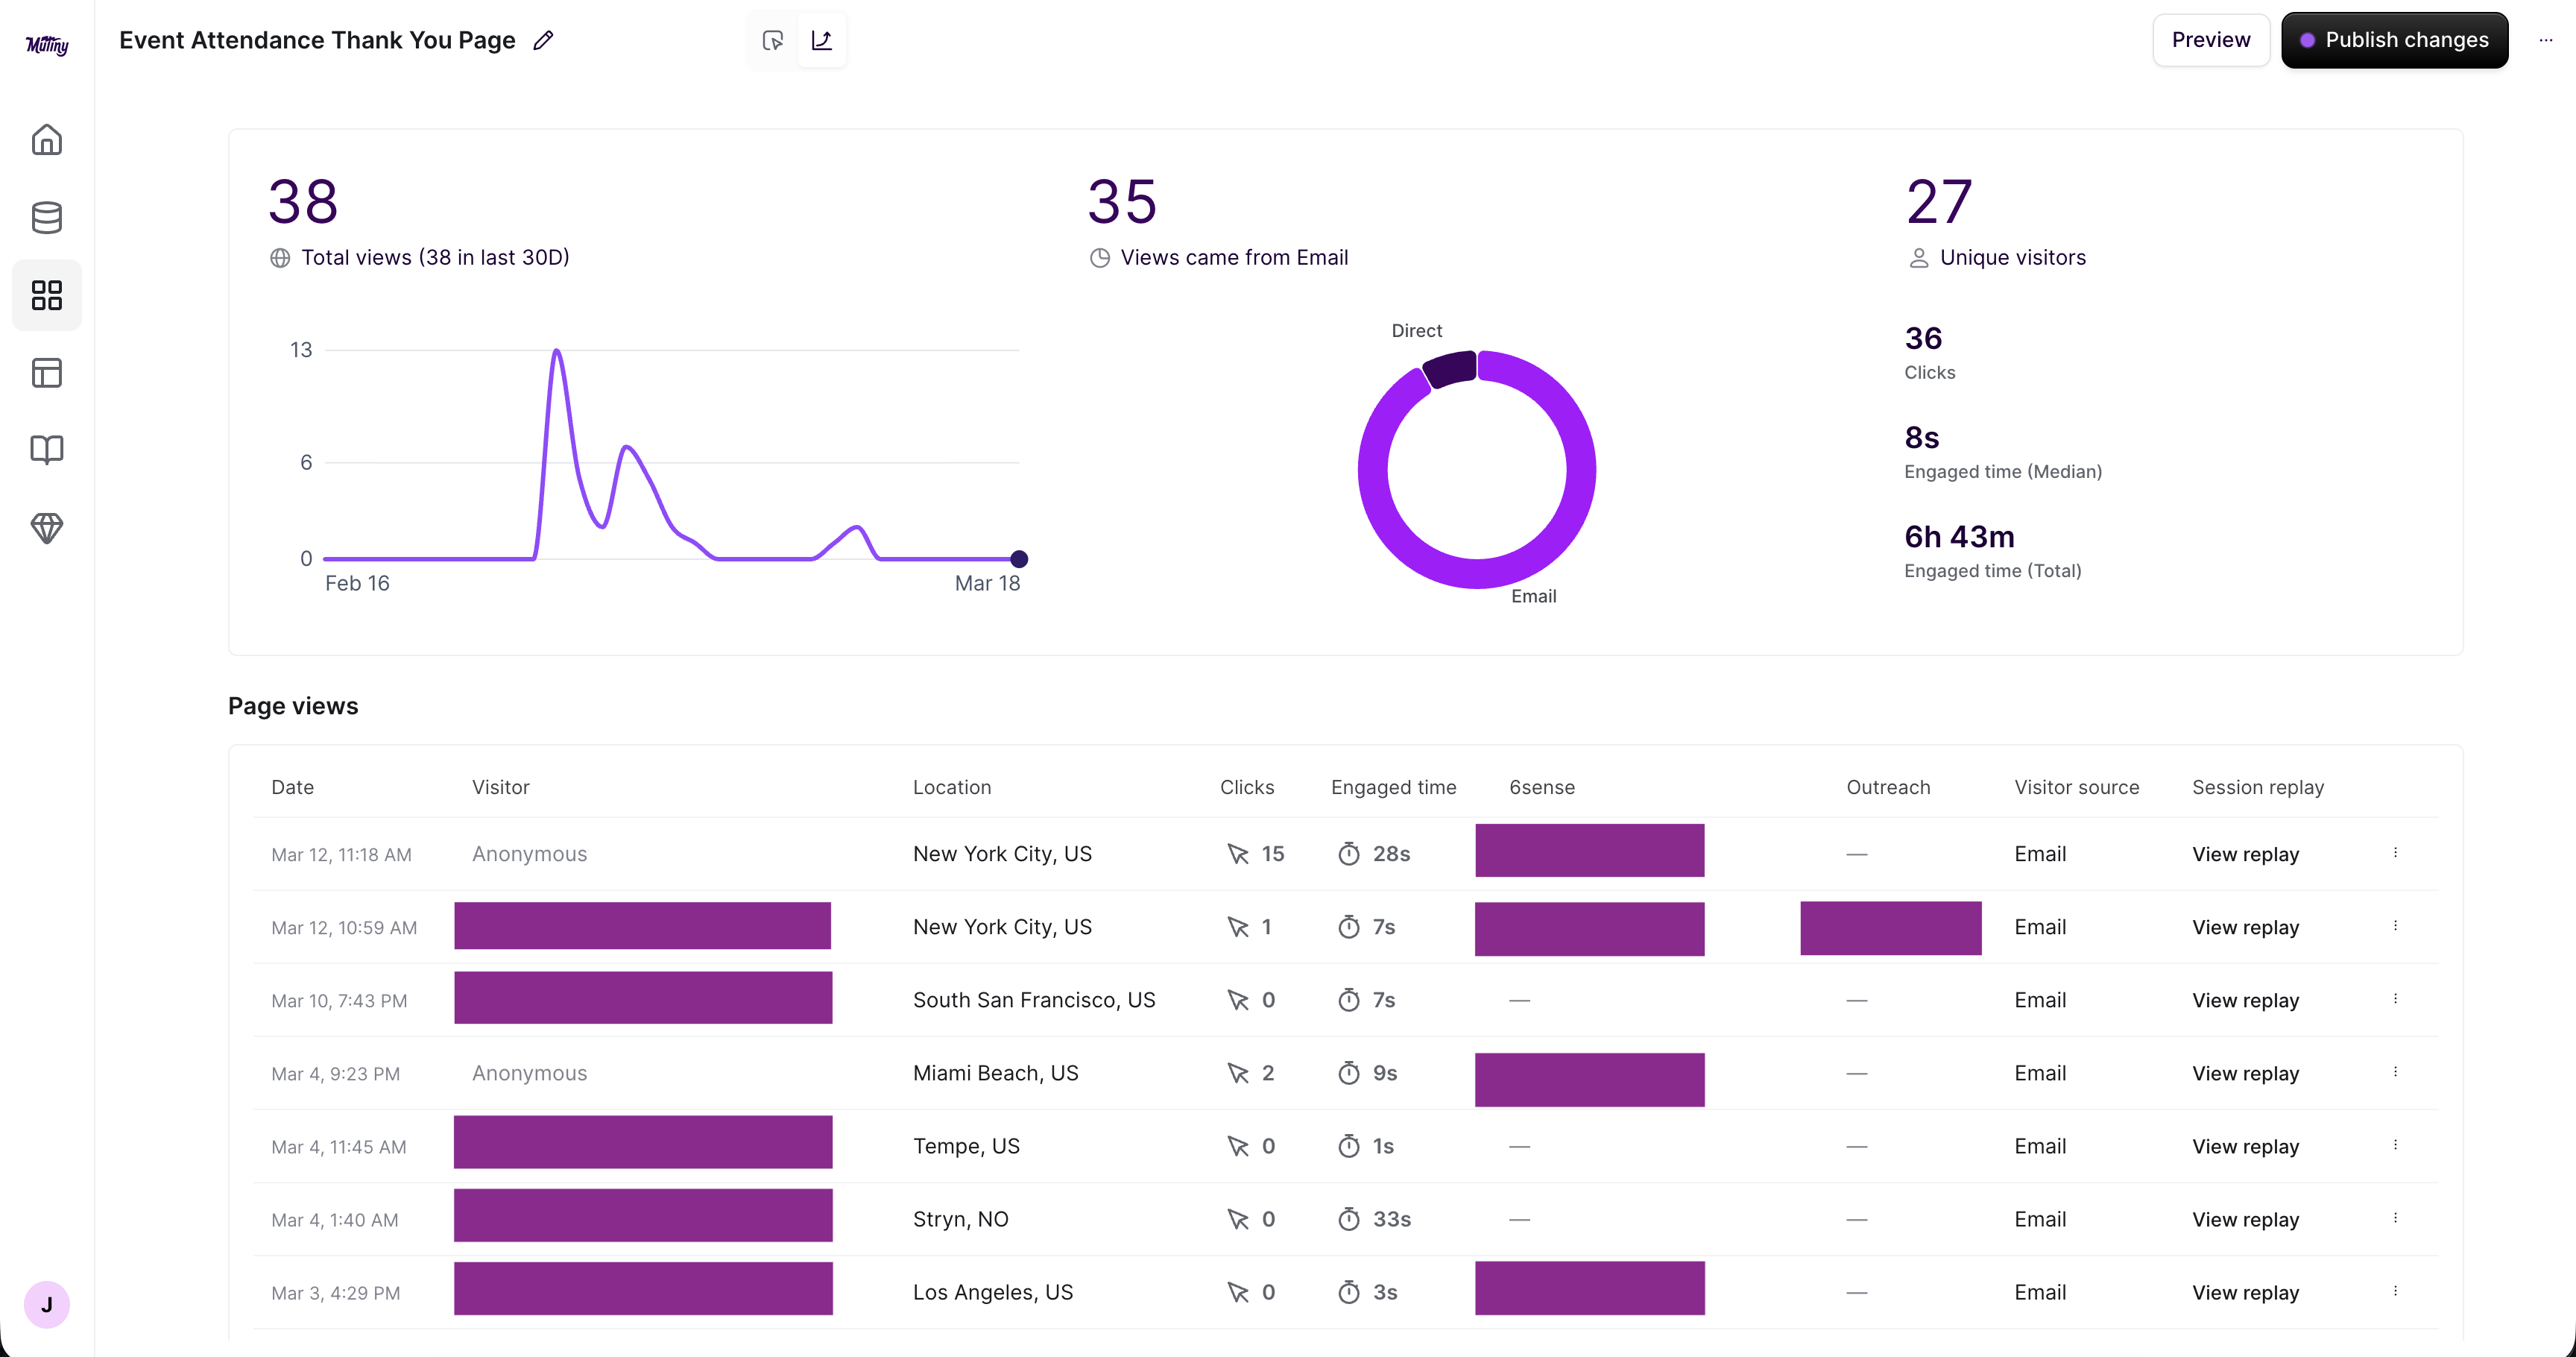The width and height of the screenshot is (2576, 1357).
Task: Switch to the analytics chart view toggle
Action: click(x=822, y=40)
